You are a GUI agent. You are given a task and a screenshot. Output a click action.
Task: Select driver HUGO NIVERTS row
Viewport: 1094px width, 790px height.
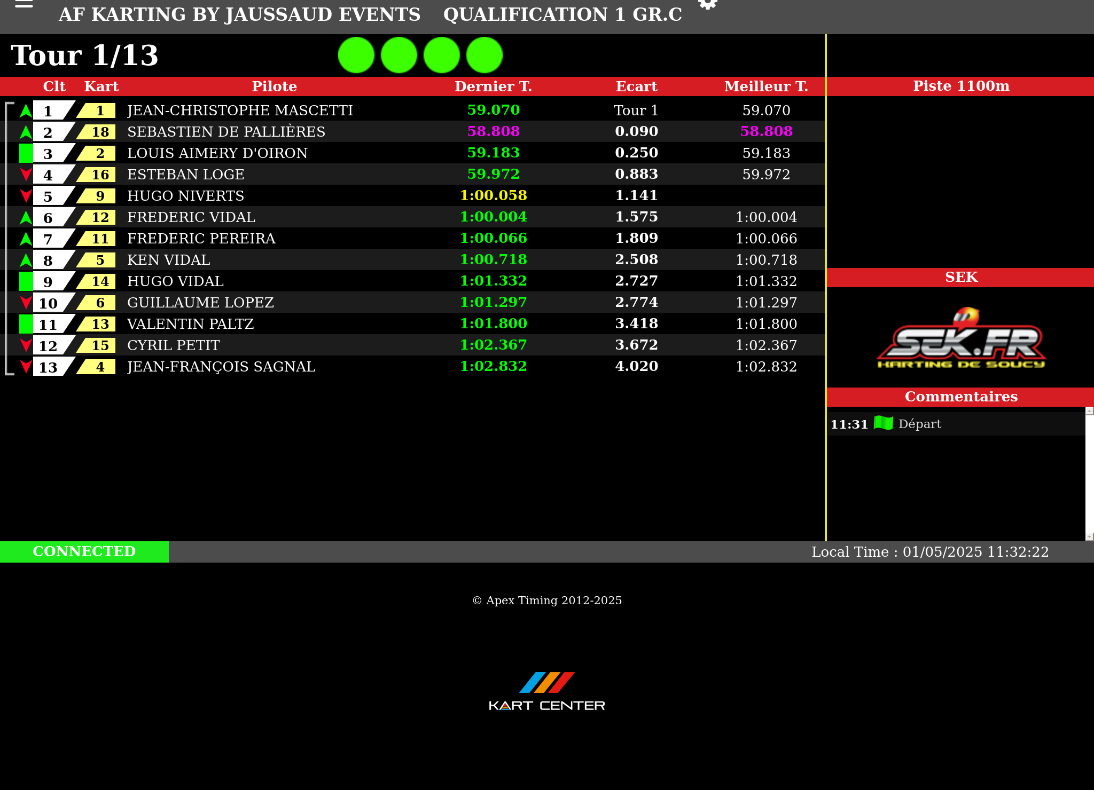(185, 196)
